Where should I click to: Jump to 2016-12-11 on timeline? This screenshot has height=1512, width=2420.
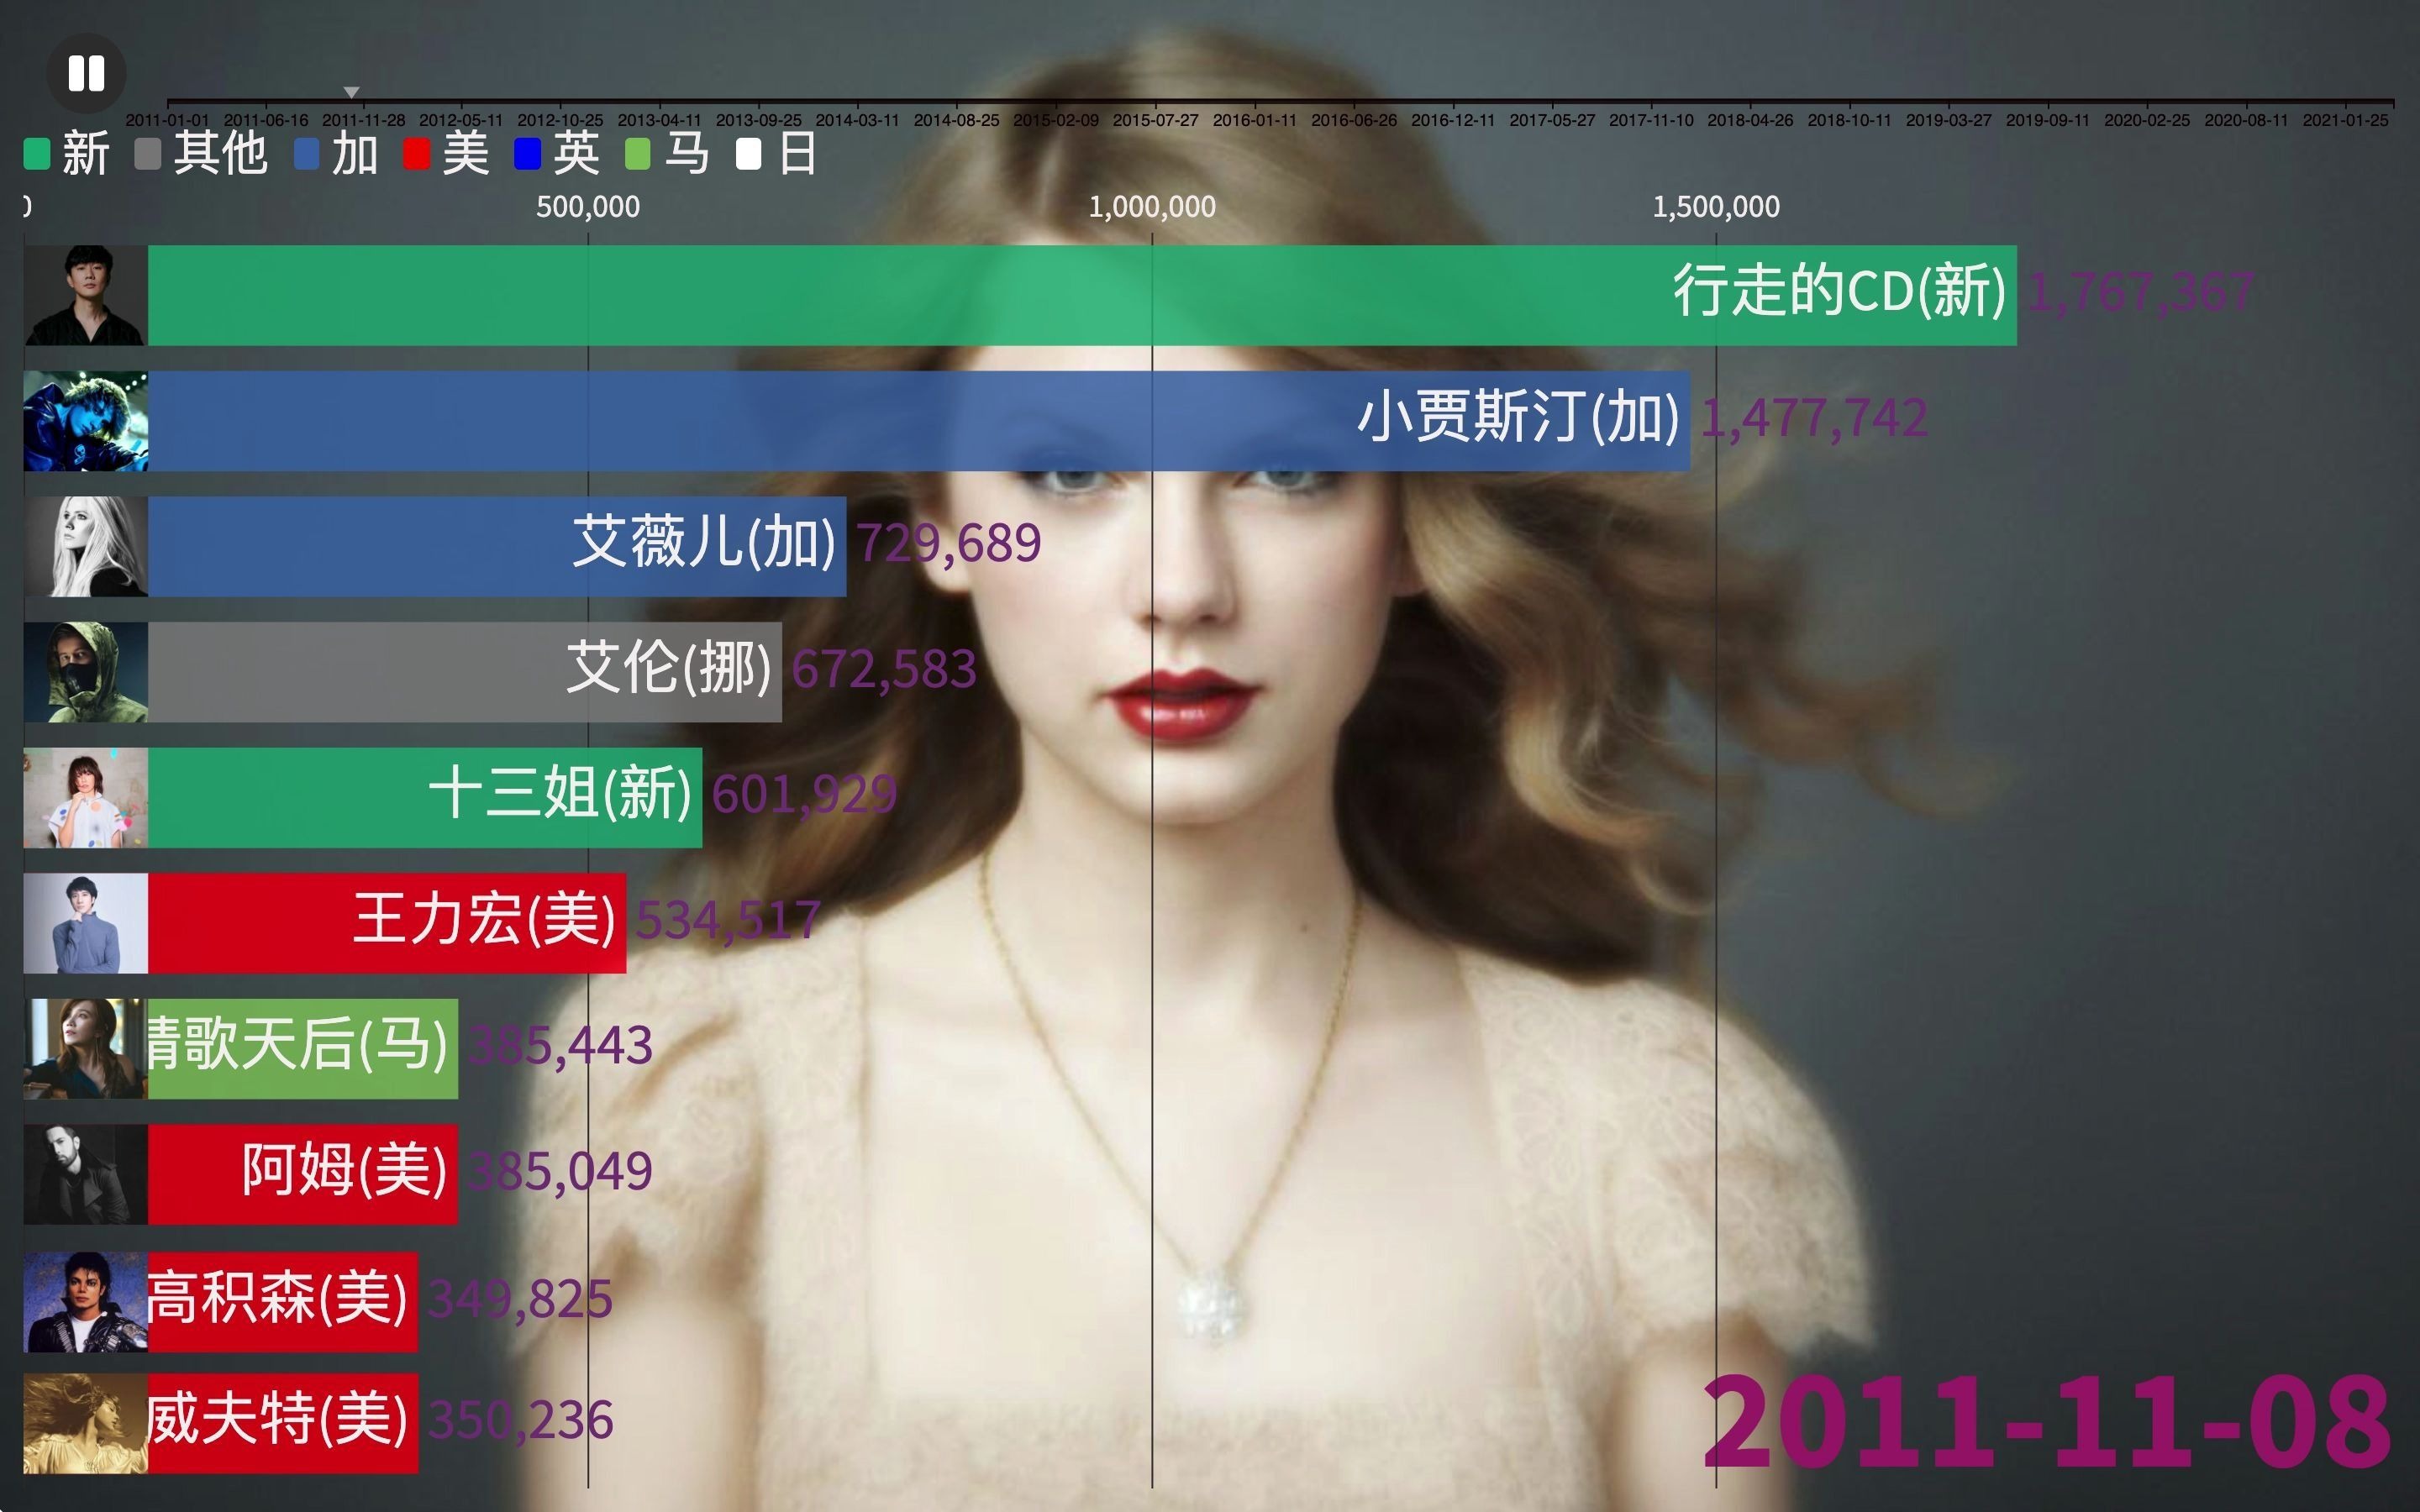[x=1453, y=120]
